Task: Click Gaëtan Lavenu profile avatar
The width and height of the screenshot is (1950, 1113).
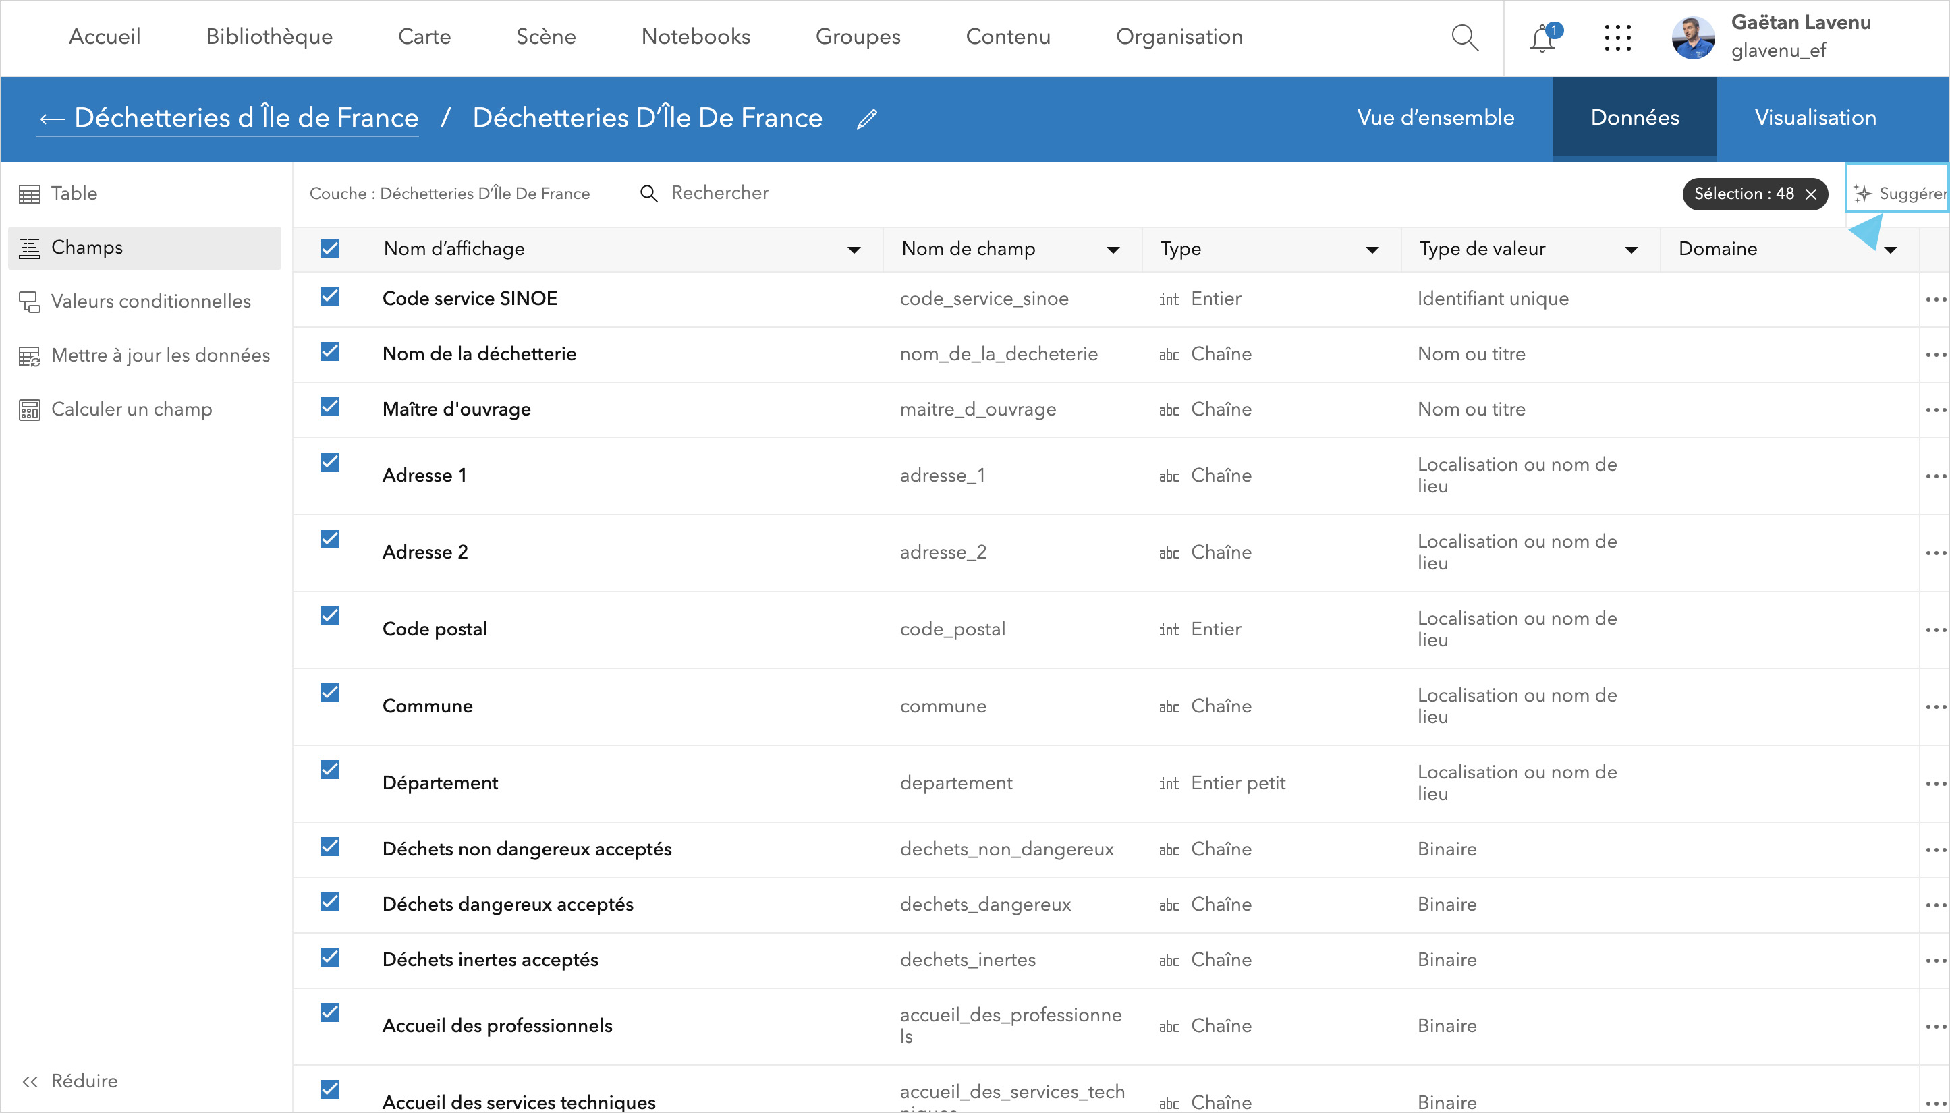Action: point(1693,38)
